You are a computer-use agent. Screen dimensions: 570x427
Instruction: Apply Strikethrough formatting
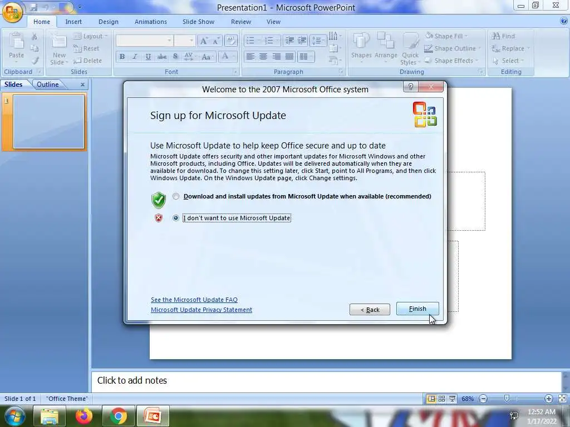162,57
